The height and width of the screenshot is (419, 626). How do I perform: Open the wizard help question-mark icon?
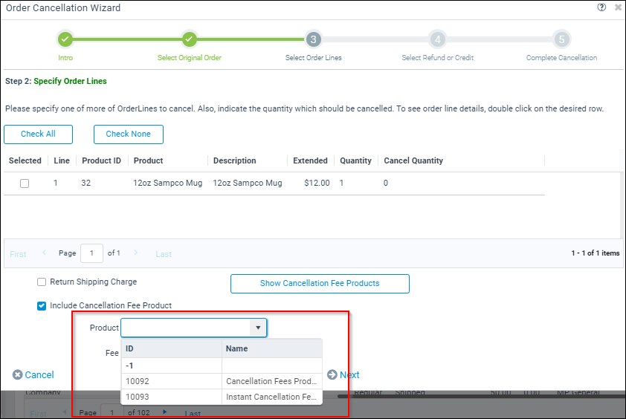[x=601, y=7]
